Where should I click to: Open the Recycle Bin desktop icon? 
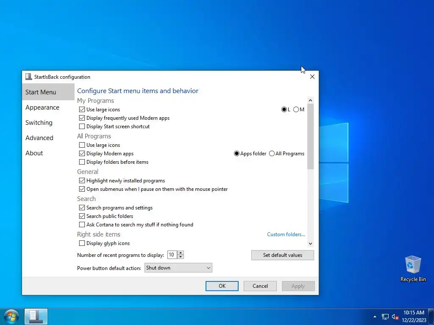[x=413, y=269]
